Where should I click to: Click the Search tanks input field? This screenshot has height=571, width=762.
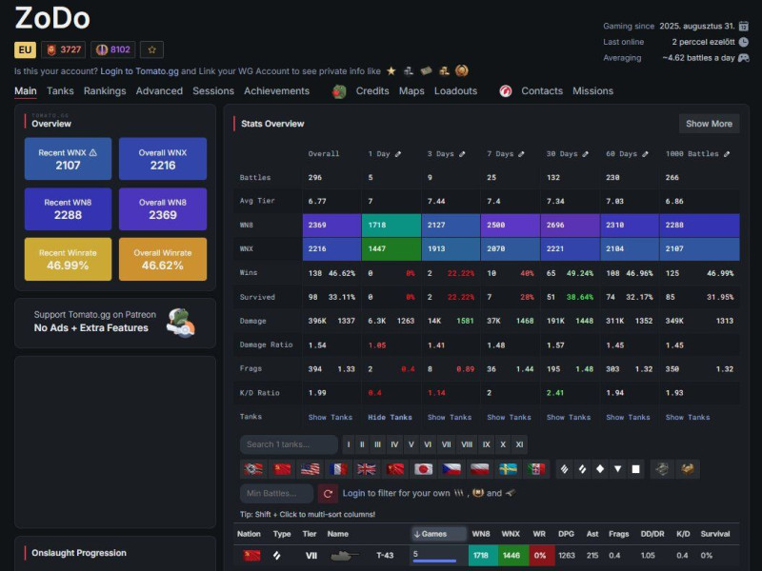[x=289, y=444]
